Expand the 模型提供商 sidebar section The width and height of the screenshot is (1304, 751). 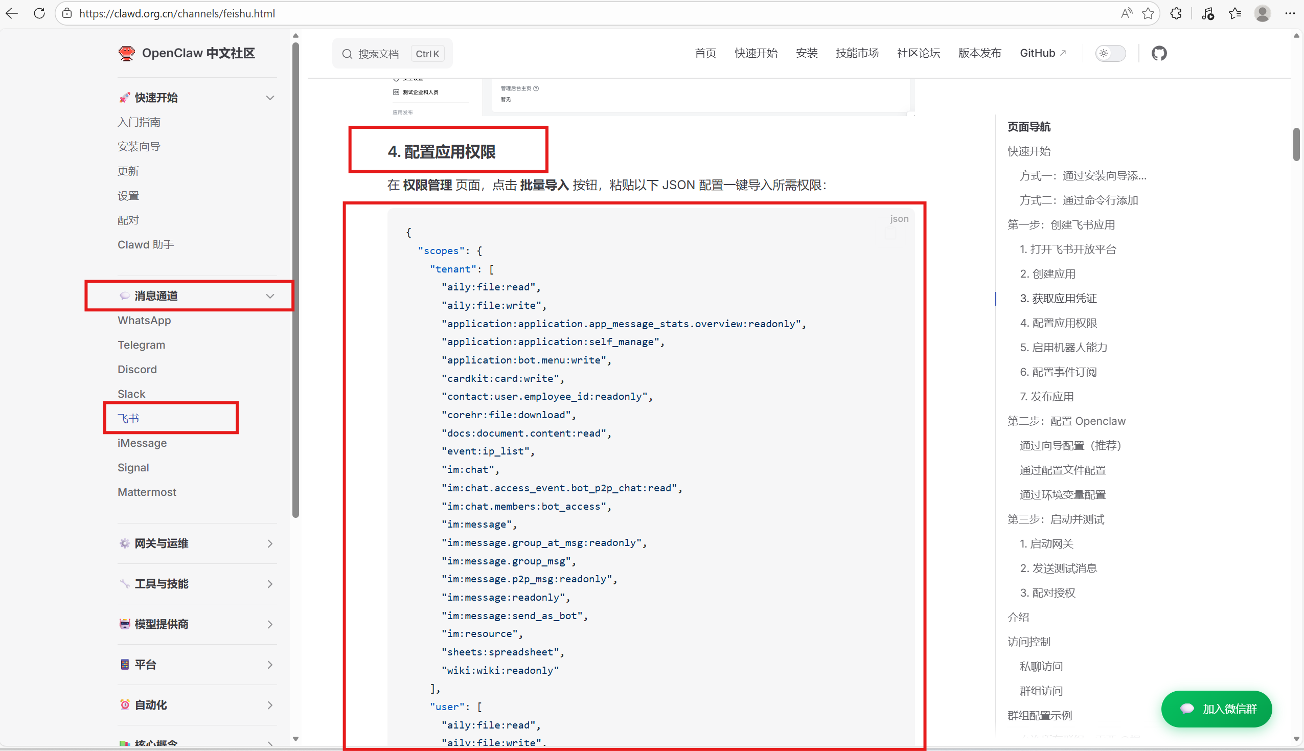(x=270, y=624)
